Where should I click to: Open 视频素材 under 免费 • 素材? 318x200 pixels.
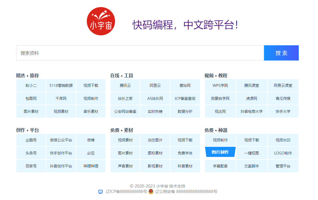(x=125, y=140)
